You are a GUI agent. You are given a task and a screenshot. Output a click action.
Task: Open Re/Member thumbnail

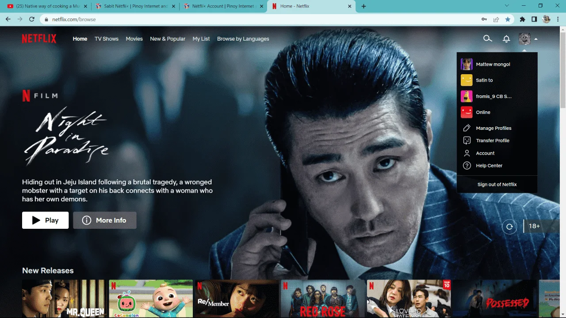[x=237, y=299]
